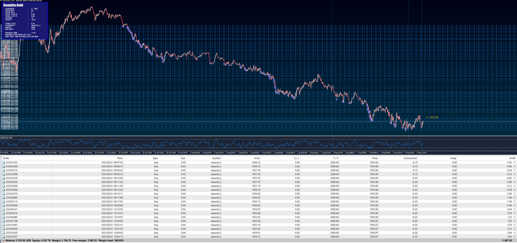Viewport: 517px width, 243px height.
Task: Click the order icon beside 235332698
Action: tap(4, 186)
